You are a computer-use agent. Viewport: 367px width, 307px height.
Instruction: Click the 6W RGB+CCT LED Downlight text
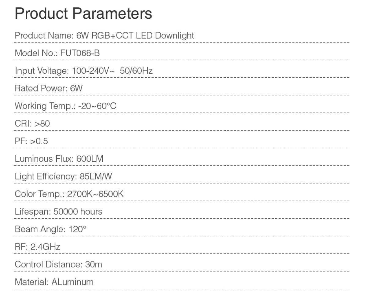coord(135,35)
